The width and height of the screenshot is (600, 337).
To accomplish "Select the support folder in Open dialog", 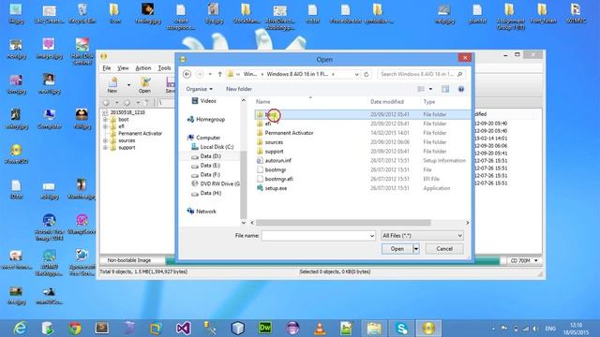I will click(274, 152).
